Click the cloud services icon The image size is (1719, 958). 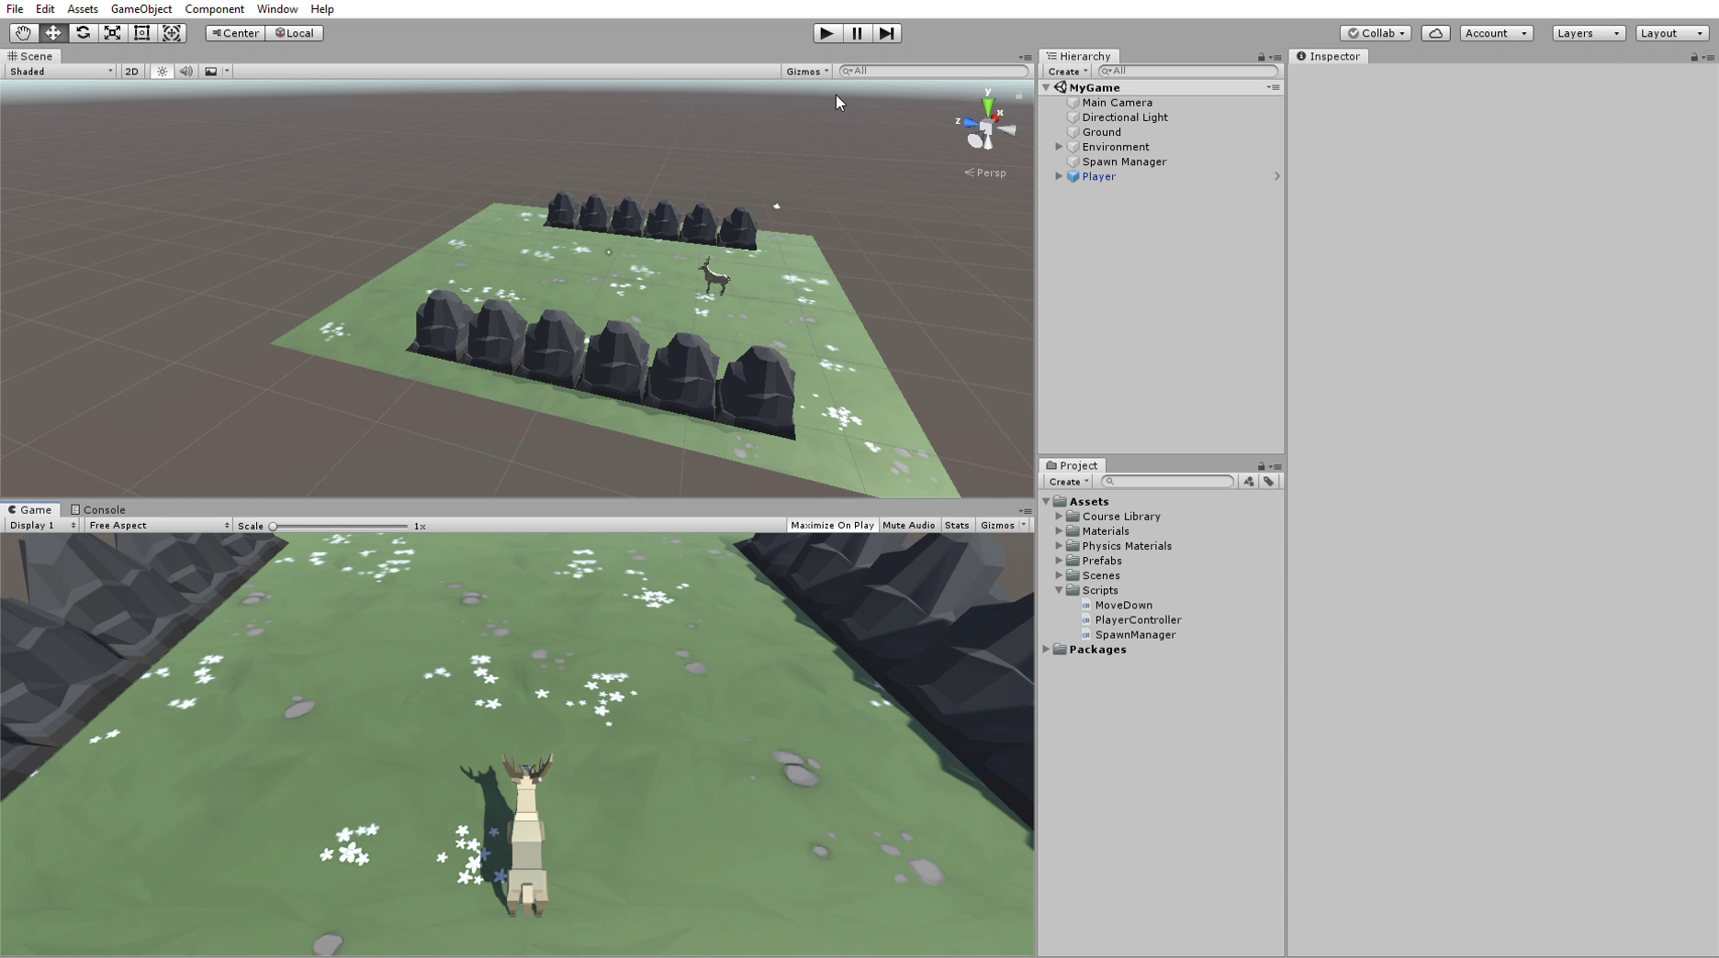point(1435,33)
